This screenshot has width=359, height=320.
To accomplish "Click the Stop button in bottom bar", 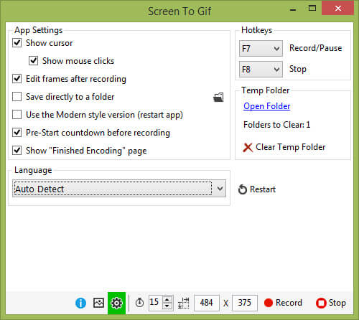I will 331,303.
